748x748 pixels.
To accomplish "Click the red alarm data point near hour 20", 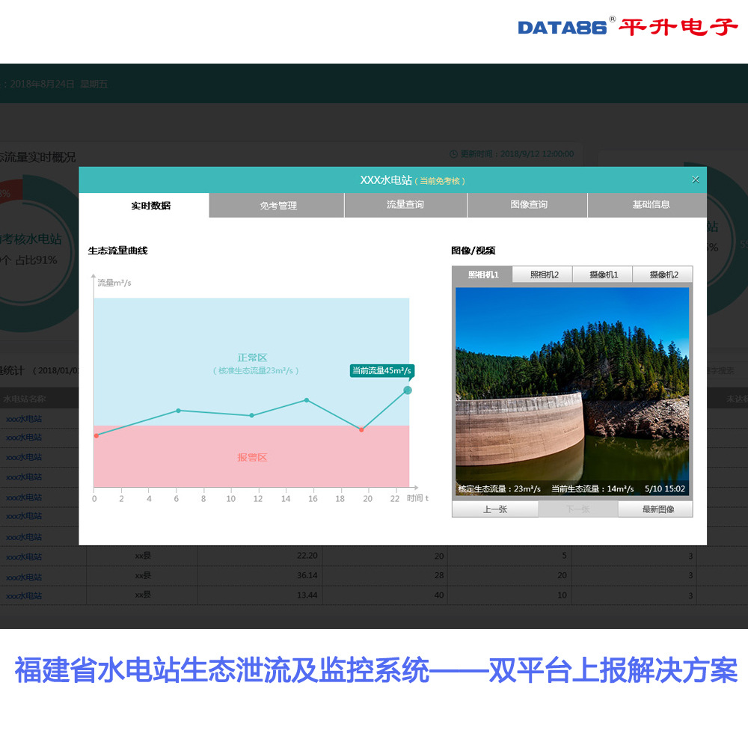I will [361, 430].
